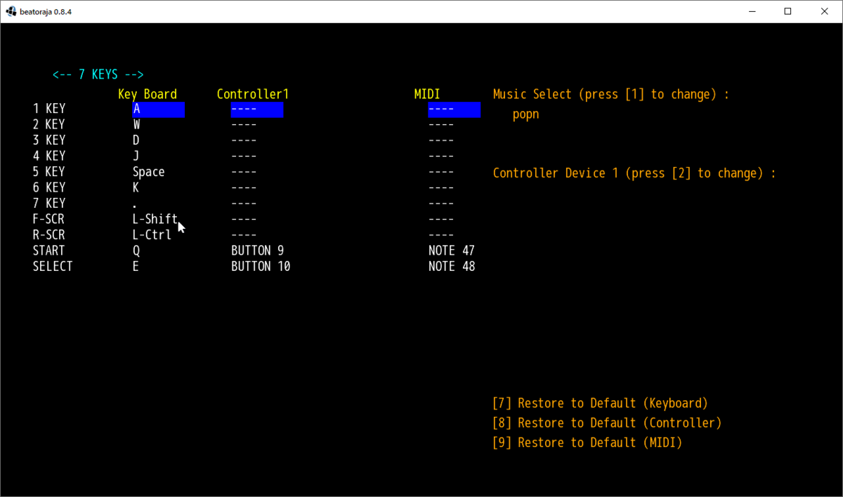Click the 'SELECT' row label
Screen dimensions: 843x497
pos(53,267)
